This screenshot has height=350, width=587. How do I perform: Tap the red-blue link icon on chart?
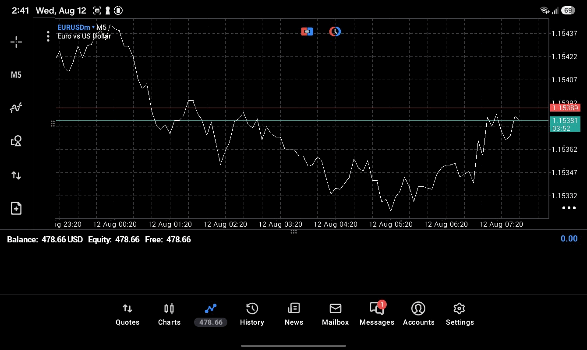[x=307, y=31]
